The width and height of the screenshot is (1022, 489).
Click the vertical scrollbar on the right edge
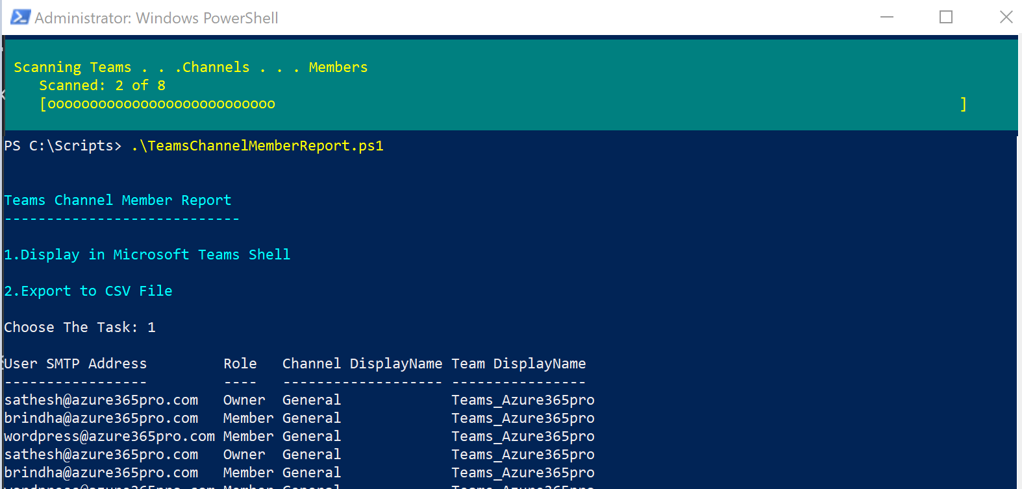[1019, 262]
